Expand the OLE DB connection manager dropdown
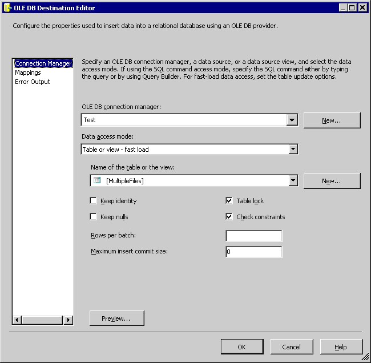This screenshot has height=363, width=371. coord(292,120)
